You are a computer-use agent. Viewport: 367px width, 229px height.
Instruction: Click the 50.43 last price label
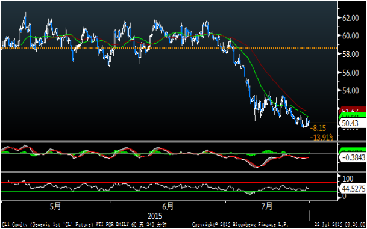click(353, 123)
